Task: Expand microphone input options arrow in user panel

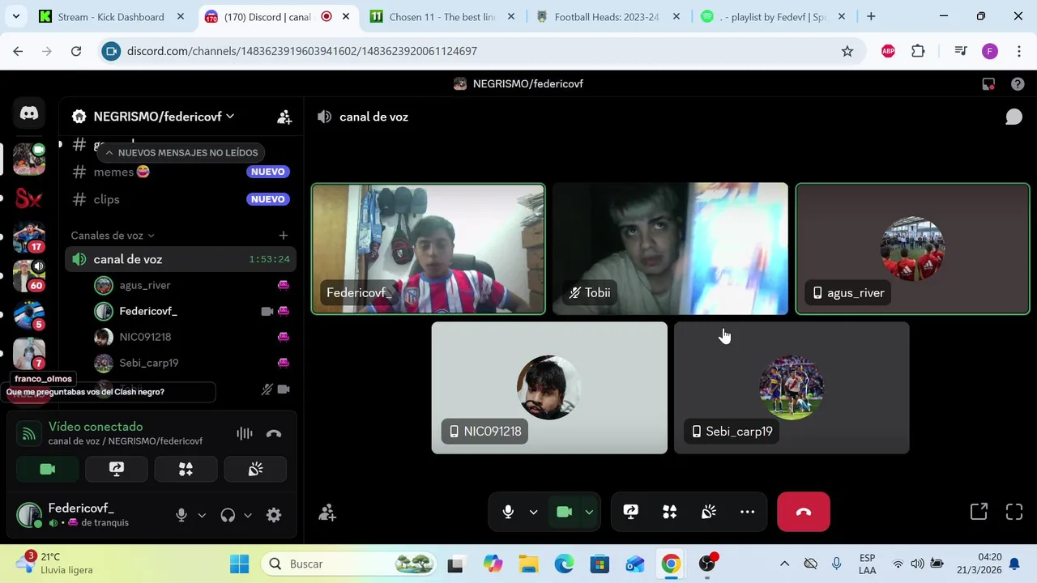Action: [202, 515]
